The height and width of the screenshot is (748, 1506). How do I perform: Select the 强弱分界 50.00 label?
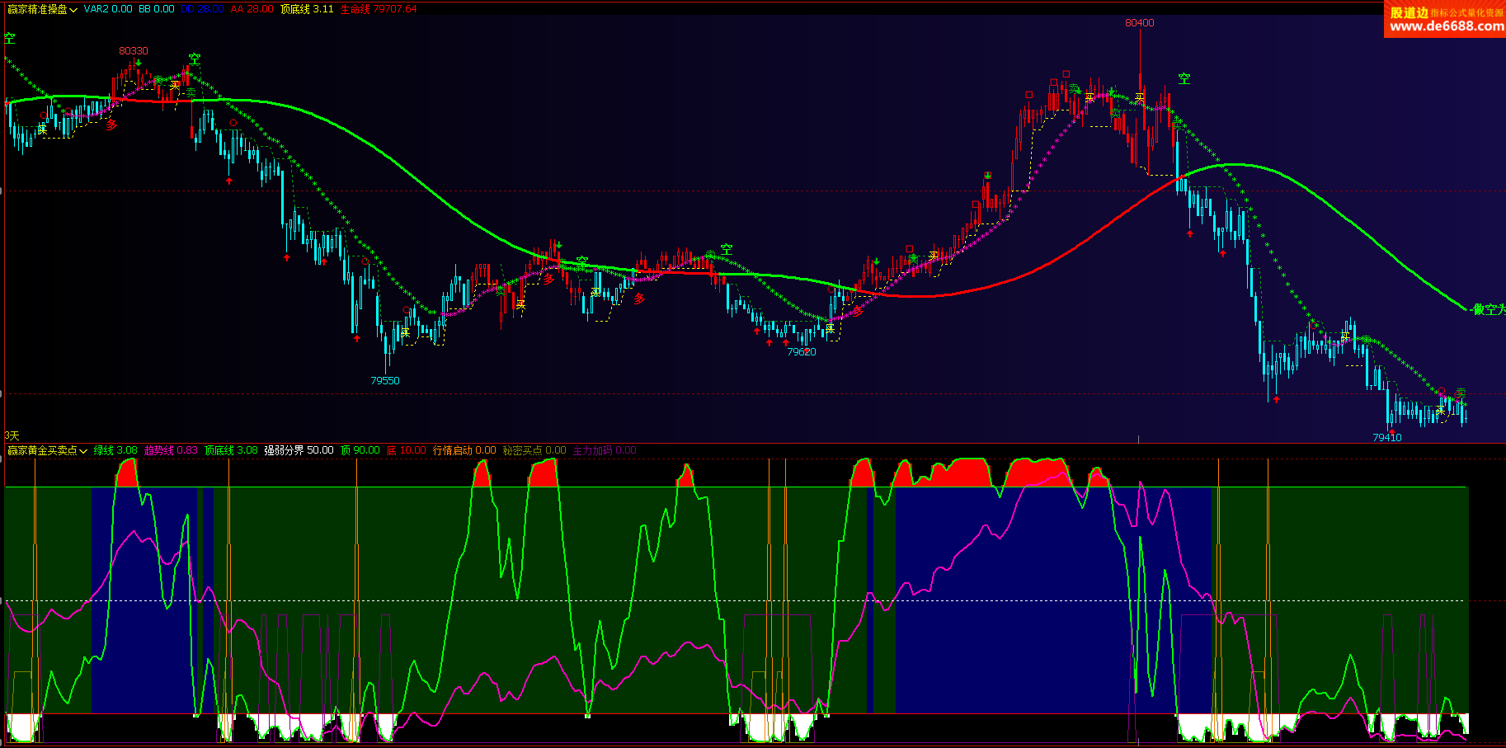click(299, 450)
